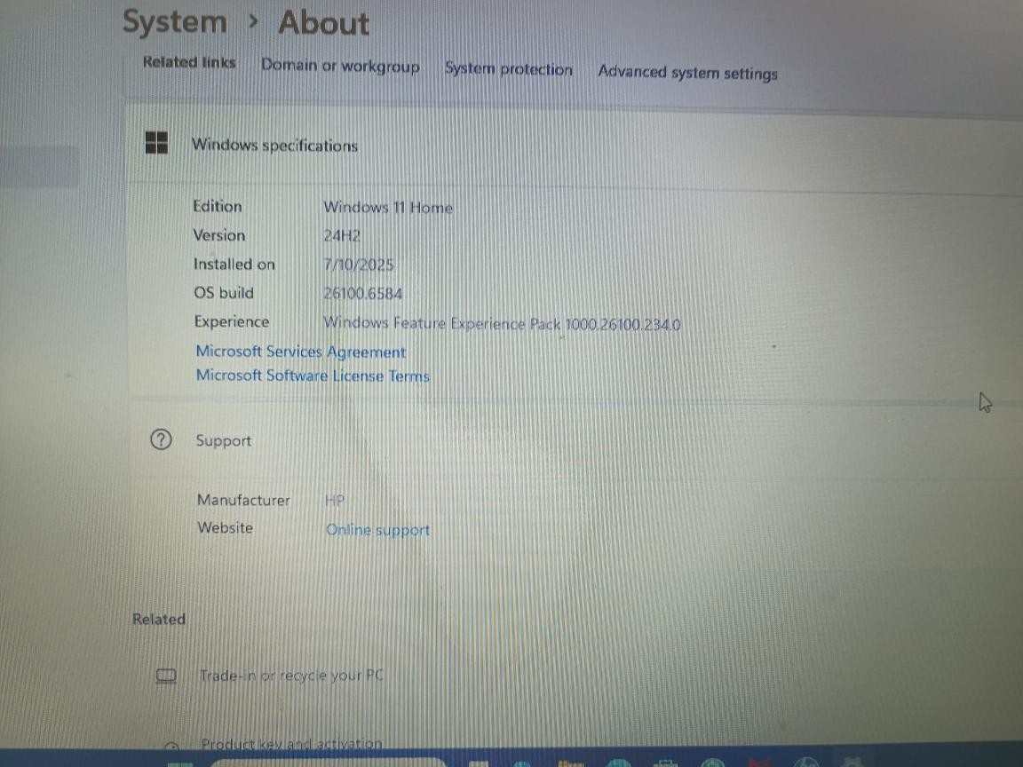Viewport: 1023px width, 767px height.
Task: Click the Related section heading
Action: [159, 619]
